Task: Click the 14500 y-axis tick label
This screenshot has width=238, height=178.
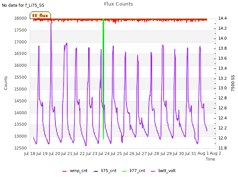Action: pyautogui.click(x=20, y=101)
